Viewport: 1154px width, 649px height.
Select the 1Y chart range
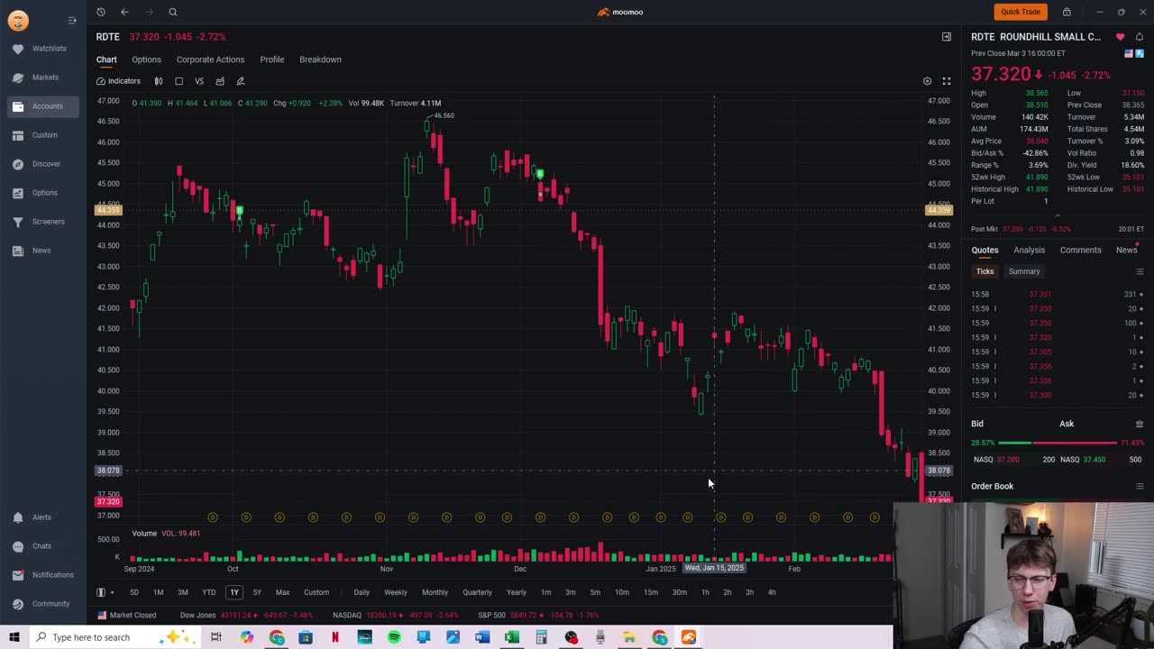[x=234, y=592]
